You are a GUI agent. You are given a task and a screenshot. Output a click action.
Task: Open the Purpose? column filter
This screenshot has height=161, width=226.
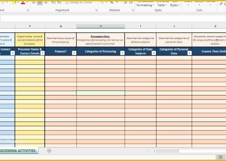point(74,53)
